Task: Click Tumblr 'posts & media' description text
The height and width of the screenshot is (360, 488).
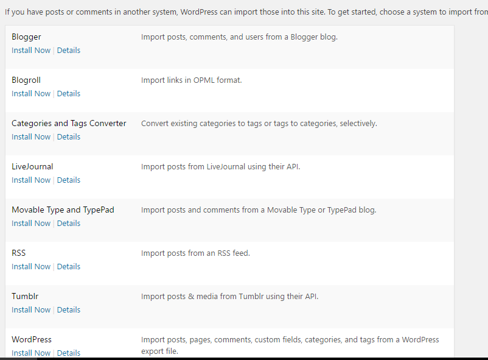Action: (229, 297)
